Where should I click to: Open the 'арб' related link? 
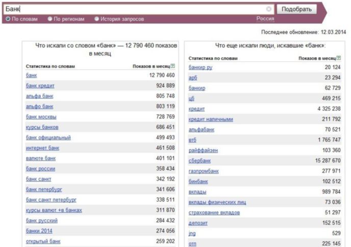193,77
